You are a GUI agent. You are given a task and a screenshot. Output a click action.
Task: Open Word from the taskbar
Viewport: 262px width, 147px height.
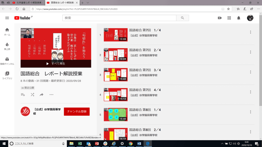point(139,143)
